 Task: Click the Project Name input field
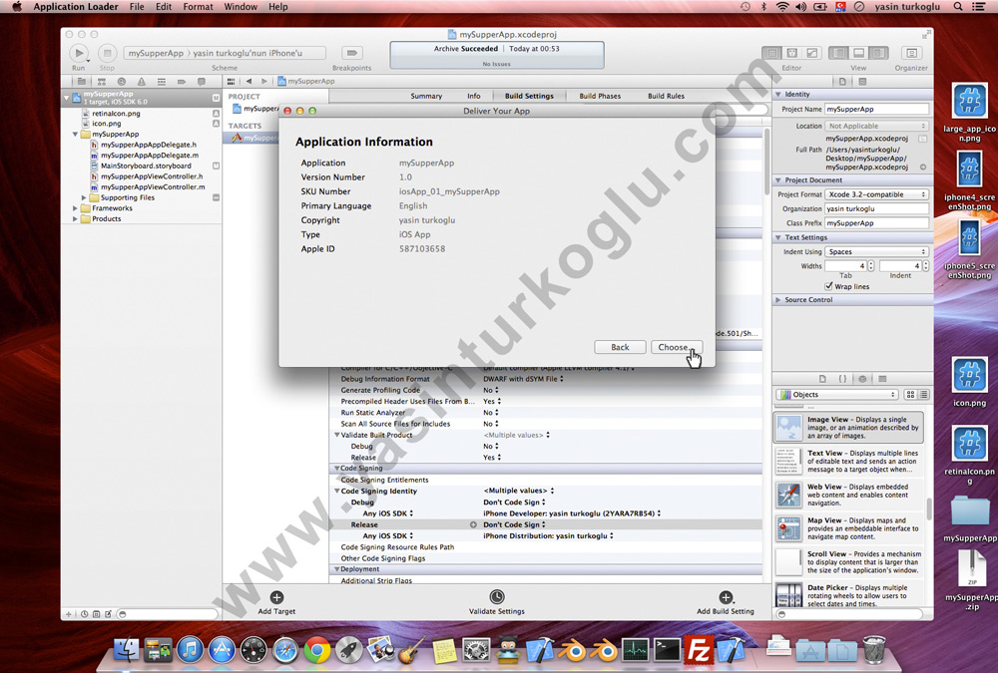[x=876, y=109]
